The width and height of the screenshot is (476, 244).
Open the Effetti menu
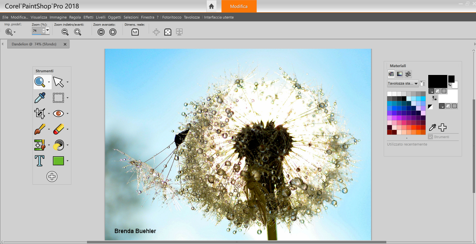coord(88,17)
